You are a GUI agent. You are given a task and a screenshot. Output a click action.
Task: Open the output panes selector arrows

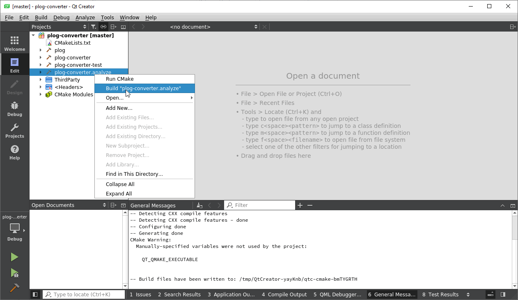tap(468, 294)
